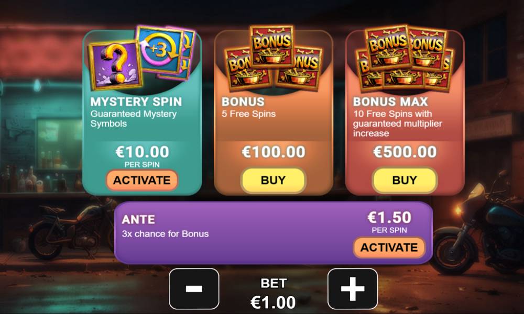
Task: Decrease bet with the minus button
Action: point(194,289)
